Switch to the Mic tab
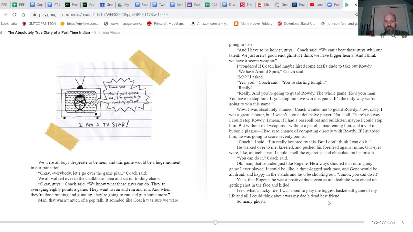 263,5
